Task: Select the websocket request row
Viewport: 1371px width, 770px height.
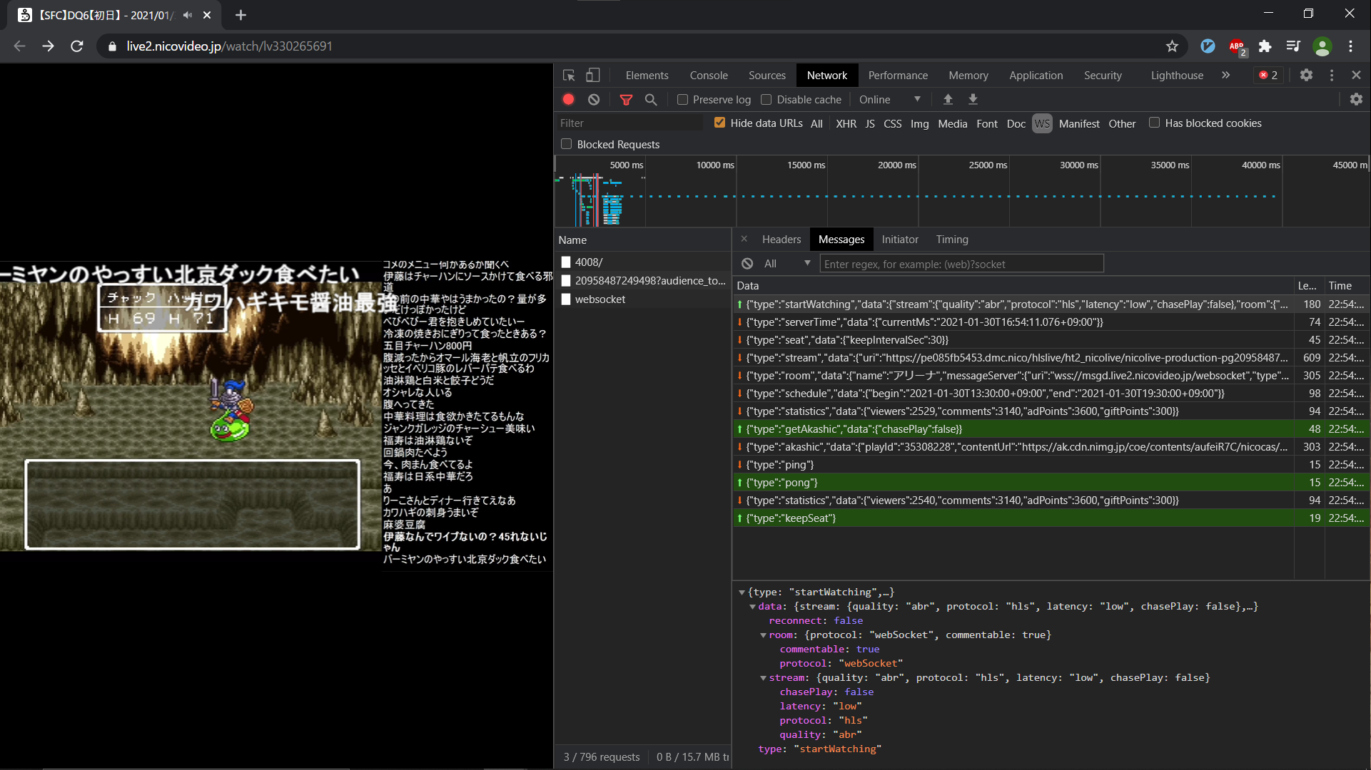Action: tap(642, 299)
